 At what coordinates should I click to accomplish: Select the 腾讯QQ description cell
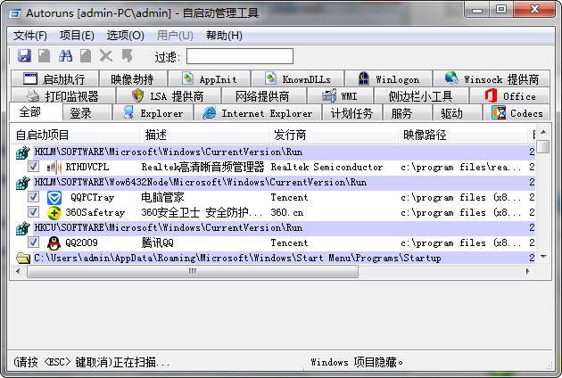click(157, 242)
